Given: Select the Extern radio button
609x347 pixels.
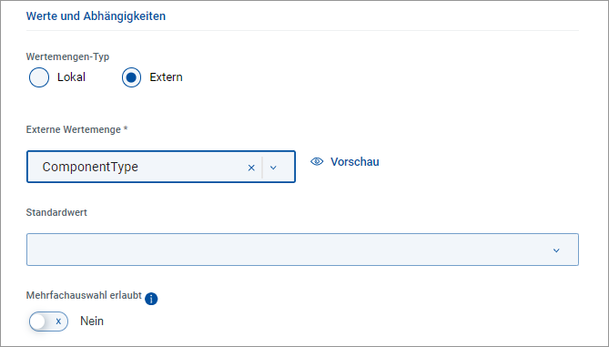Looking at the screenshot, I should (x=131, y=77).
